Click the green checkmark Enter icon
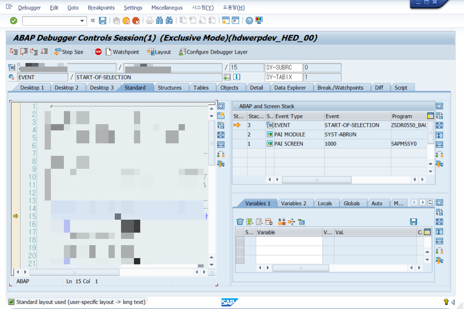This screenshot has height=309, width=464. pos(13,21)
